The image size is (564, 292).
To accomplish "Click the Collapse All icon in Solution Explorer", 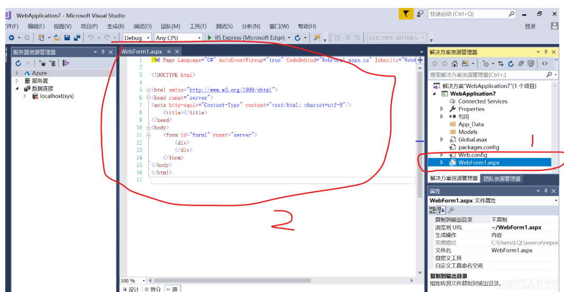I will 521,64.
